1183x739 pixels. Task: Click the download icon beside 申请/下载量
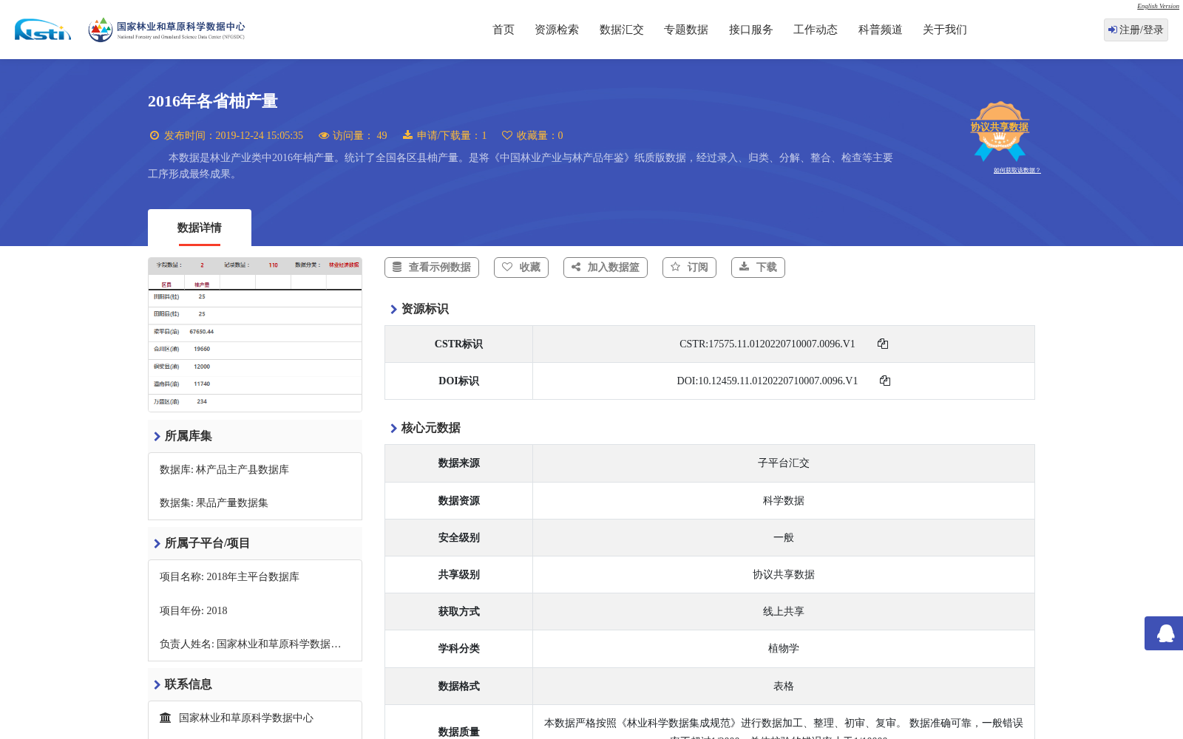point(407,135)
